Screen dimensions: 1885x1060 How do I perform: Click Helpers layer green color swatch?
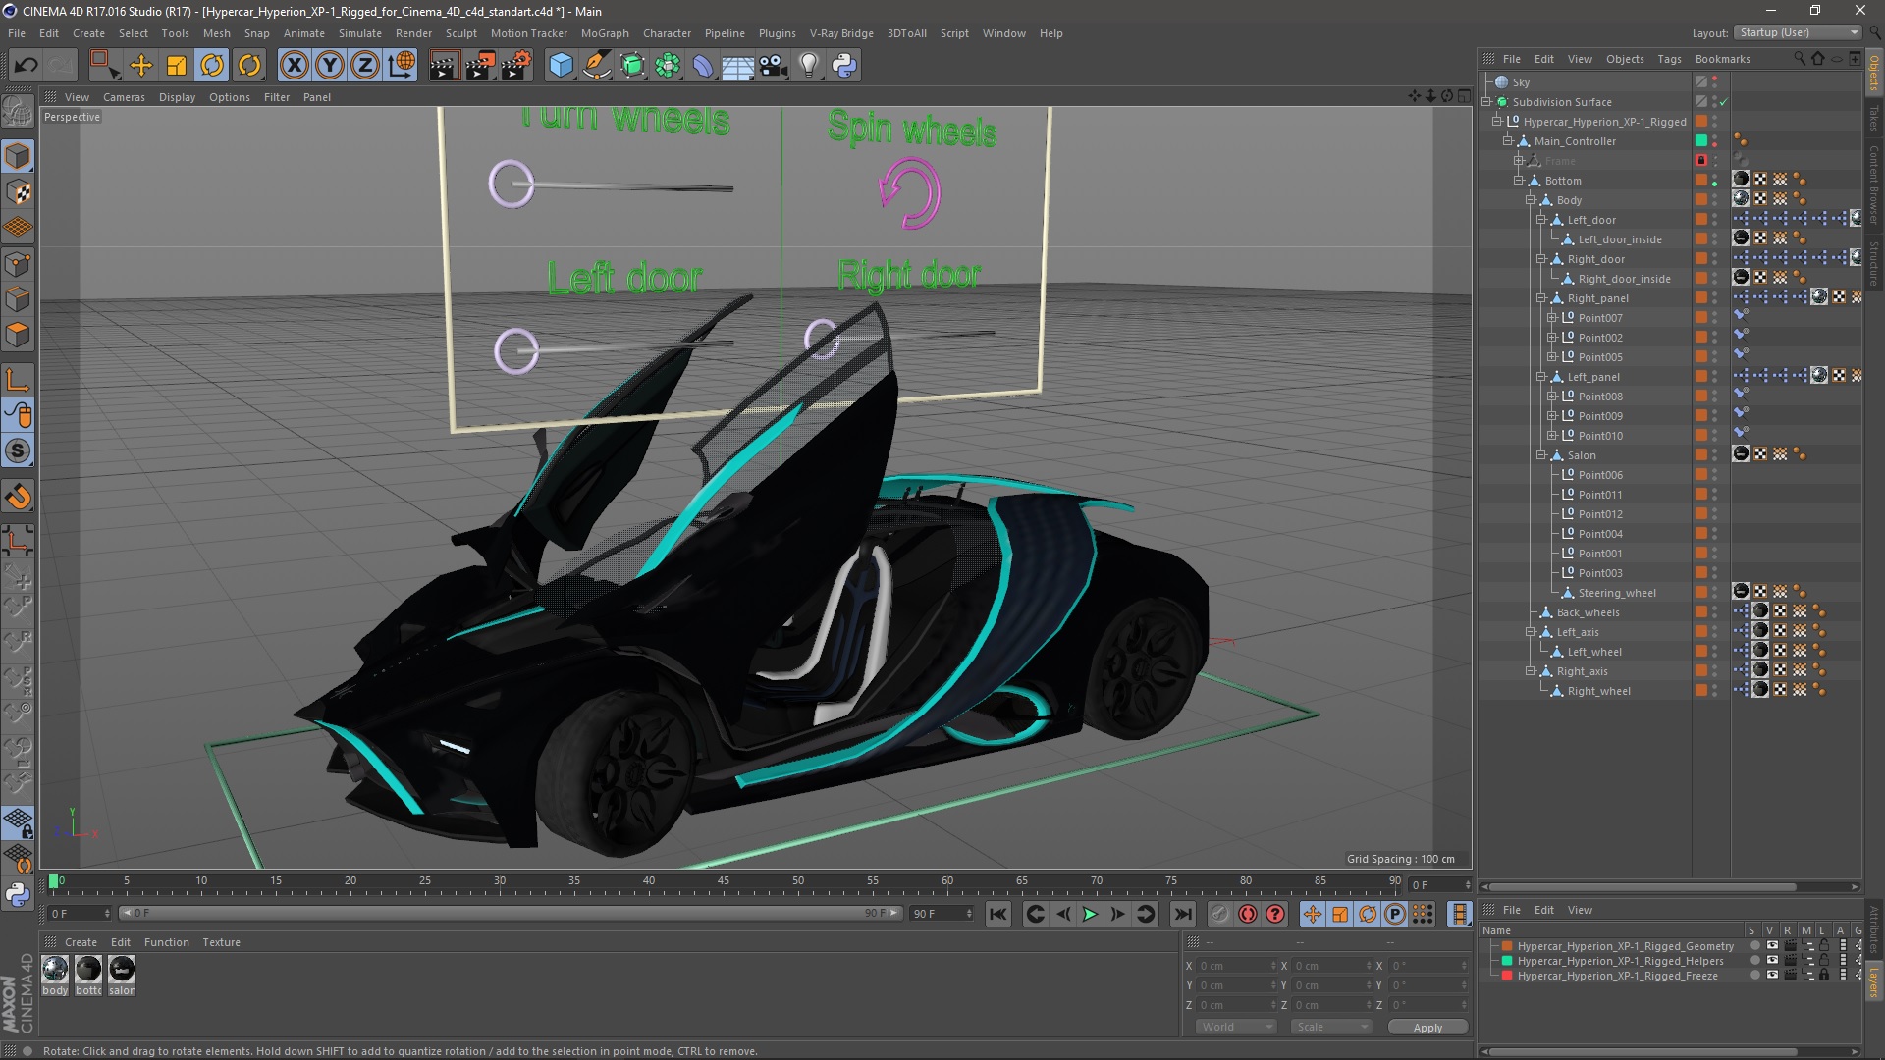[x=1507, y=961]
